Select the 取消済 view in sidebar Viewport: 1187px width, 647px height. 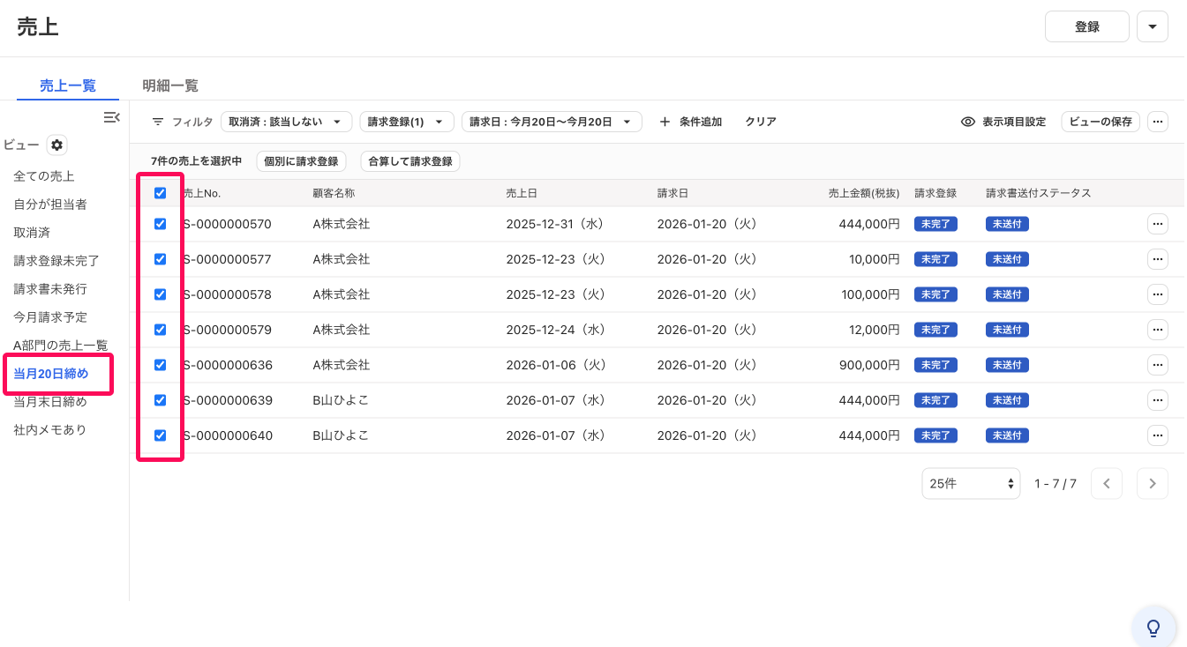32,233
